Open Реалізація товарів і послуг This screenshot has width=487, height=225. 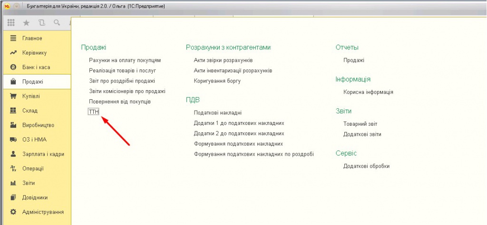tap(122, 71)
